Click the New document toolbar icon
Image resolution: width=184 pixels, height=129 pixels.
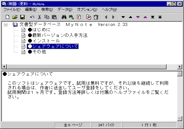(x=7, y=17)
